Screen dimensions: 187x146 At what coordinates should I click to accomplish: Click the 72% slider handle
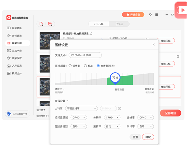coord(115,78)
